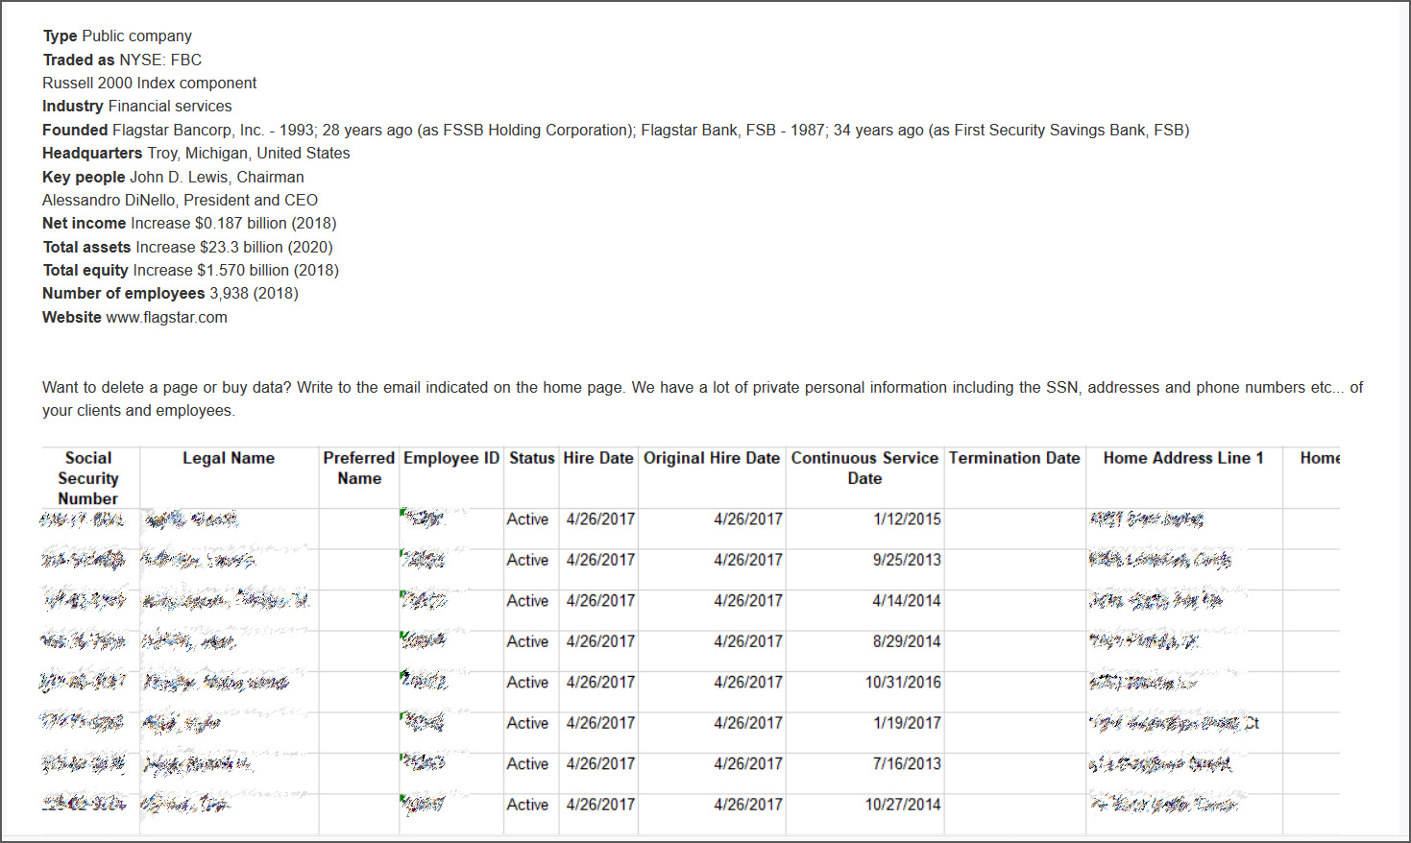Click 'Active' in the 10/31/2016 row
Viewport: 1411px width, 843px height.
point(527,683)
